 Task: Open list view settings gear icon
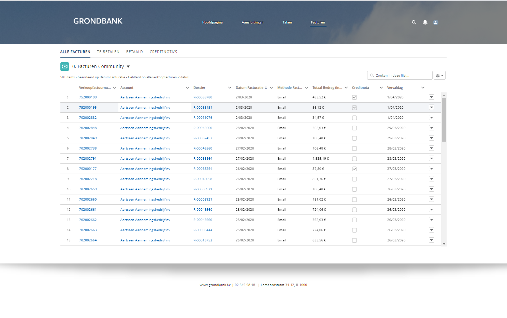(439, 76)
